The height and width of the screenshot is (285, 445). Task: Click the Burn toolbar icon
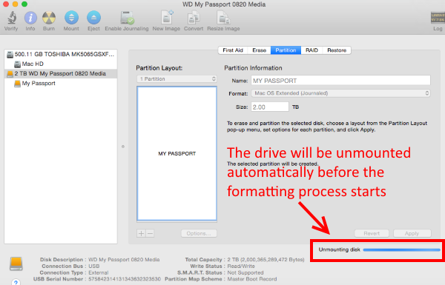(x=49, y=18)
